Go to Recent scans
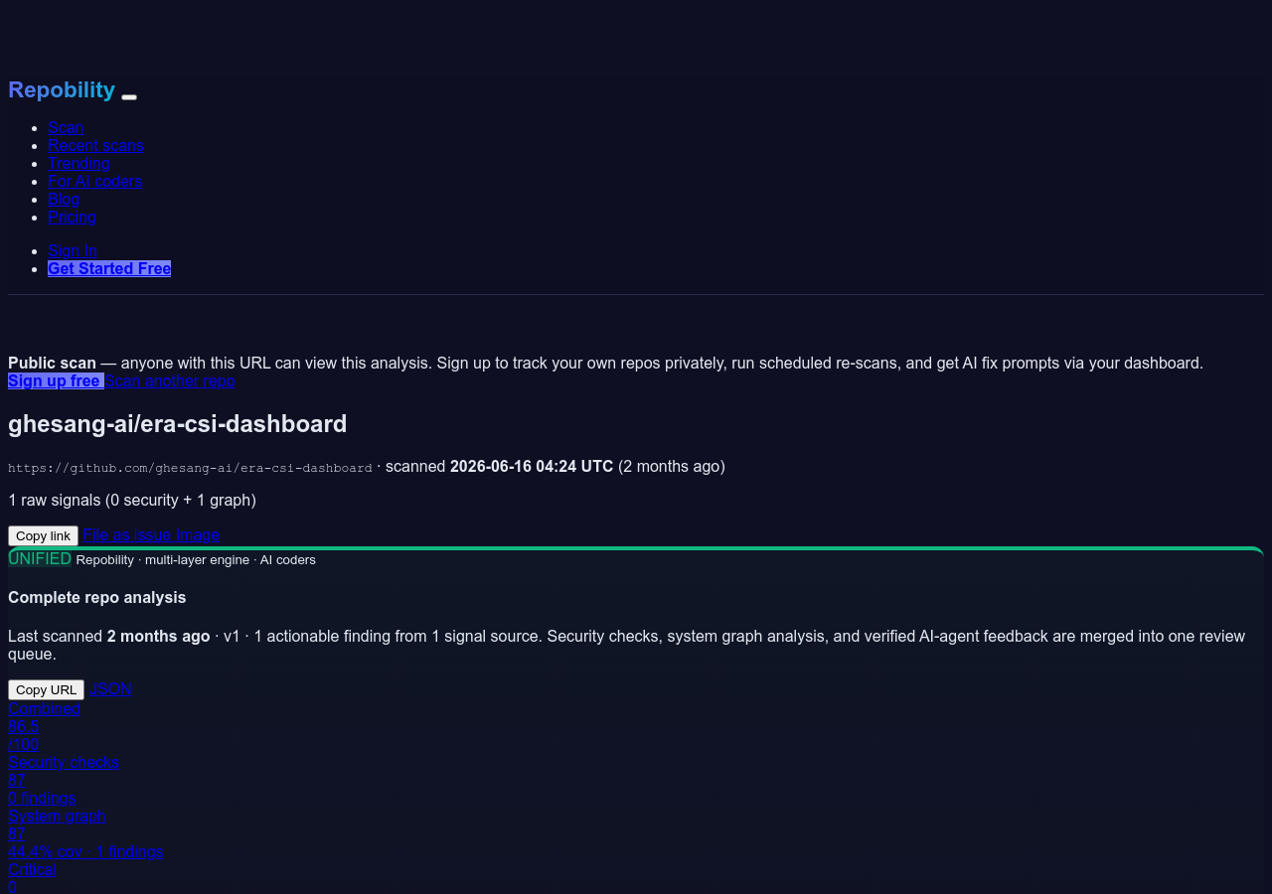 95,145
